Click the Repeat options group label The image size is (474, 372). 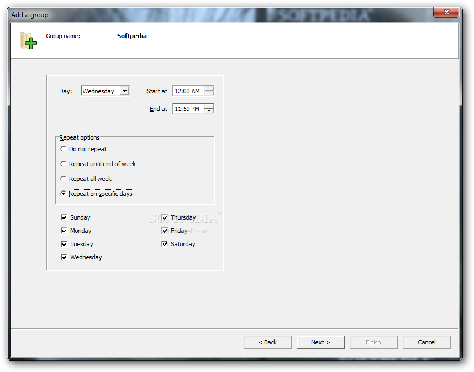pyautogui.click(x=80, y=137)
